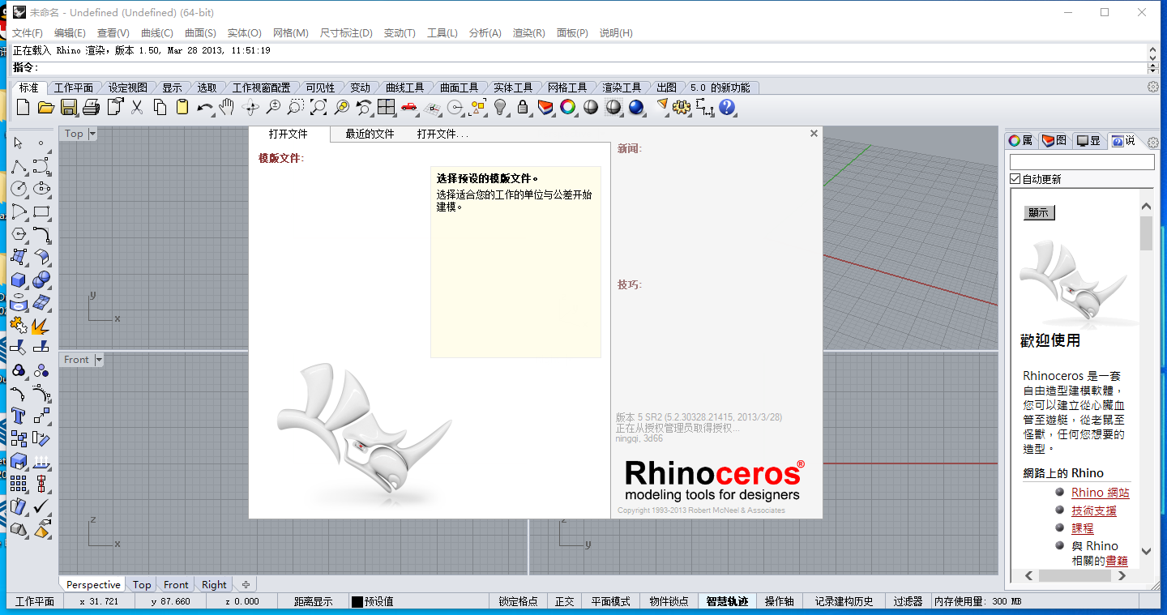1167x615 pixels.
Task: Click the Options gear icon in the toolbar
Action: (682, 107)
